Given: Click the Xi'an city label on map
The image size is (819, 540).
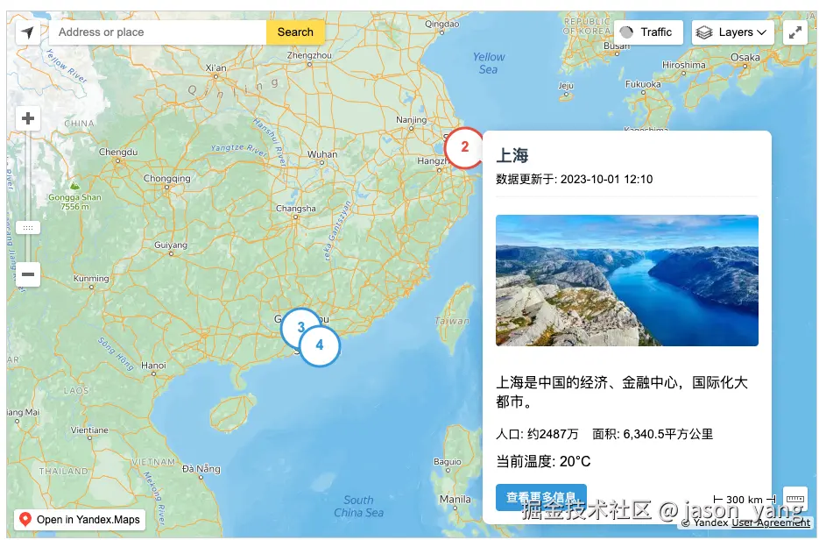Looking at the screenshot, I should [x=215, y=68].
